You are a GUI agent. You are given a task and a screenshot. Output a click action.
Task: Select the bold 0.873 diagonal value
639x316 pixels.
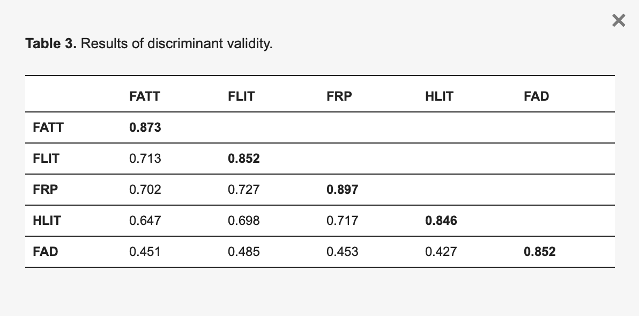tap(145, 127)
